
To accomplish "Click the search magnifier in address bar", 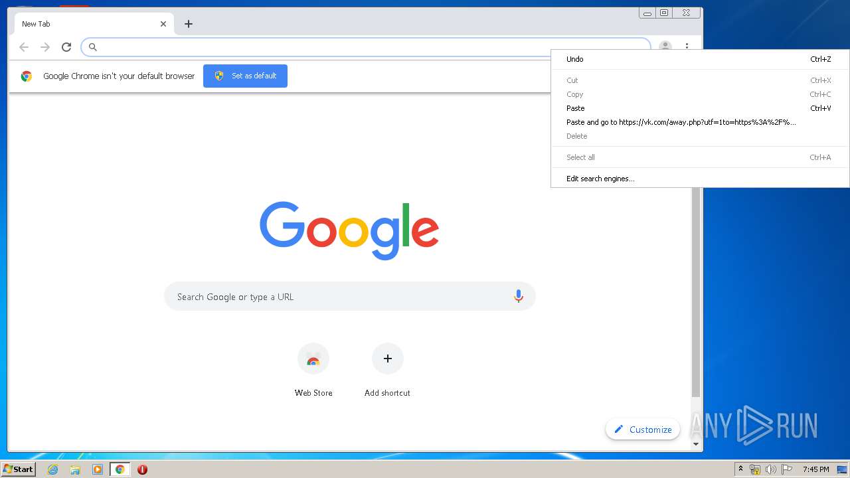I will point(93,47).
